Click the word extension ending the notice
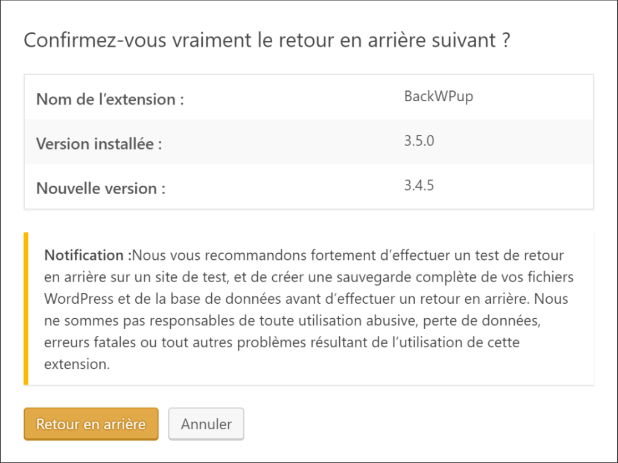Screen dimensions: 618x463 click(77, 364)
